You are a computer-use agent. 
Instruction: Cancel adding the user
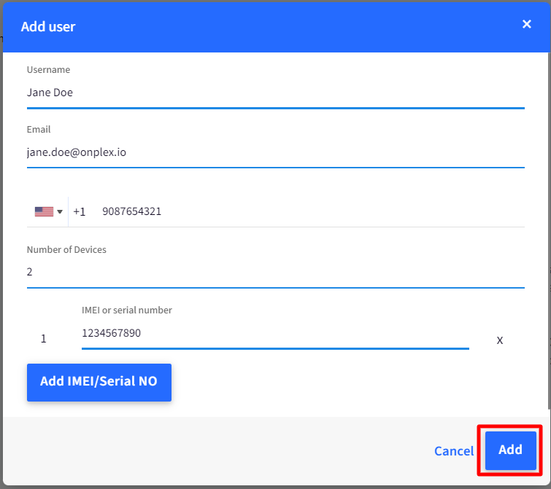(x=454, y=451)
